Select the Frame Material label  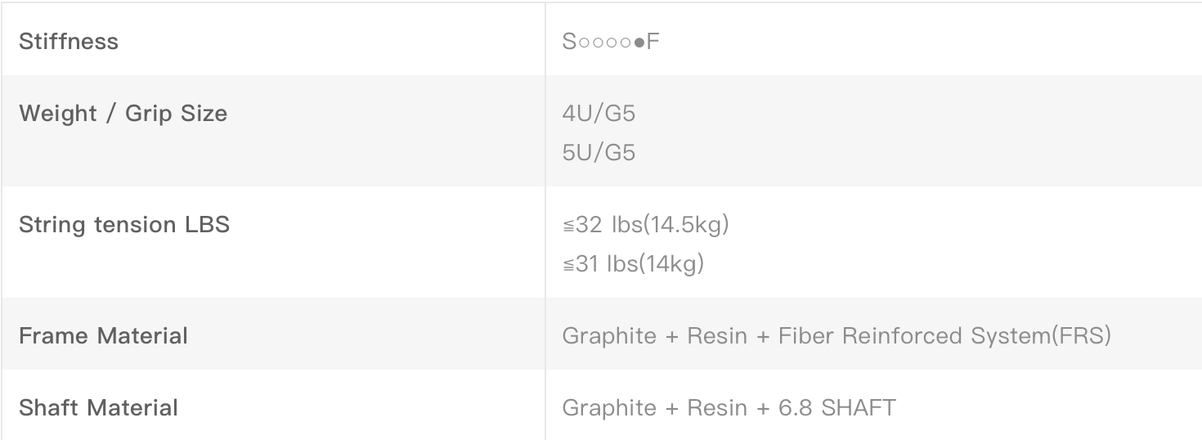tap(103, 336)
